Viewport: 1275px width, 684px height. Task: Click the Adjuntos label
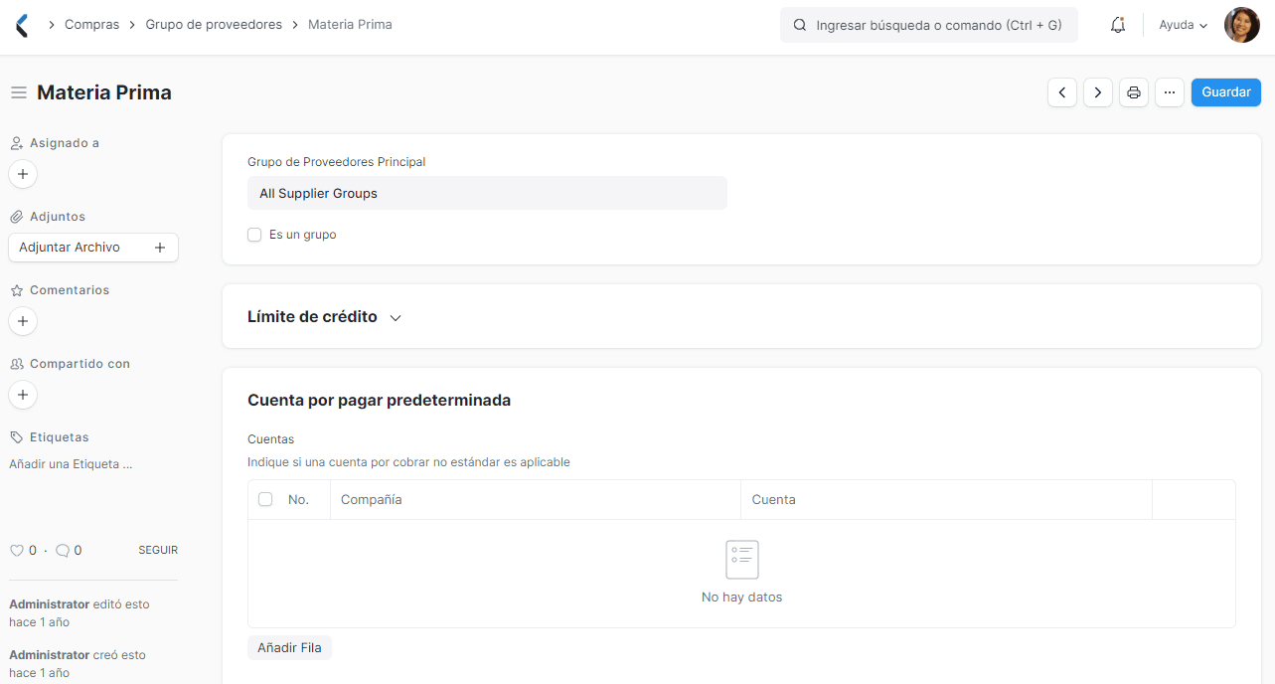click(58, 217)
